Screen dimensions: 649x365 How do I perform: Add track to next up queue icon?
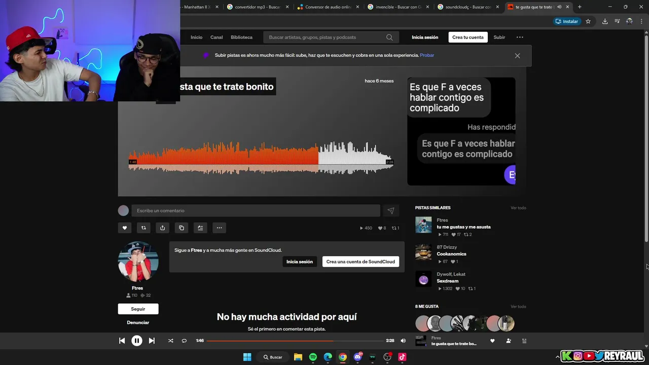pos(200,228)
